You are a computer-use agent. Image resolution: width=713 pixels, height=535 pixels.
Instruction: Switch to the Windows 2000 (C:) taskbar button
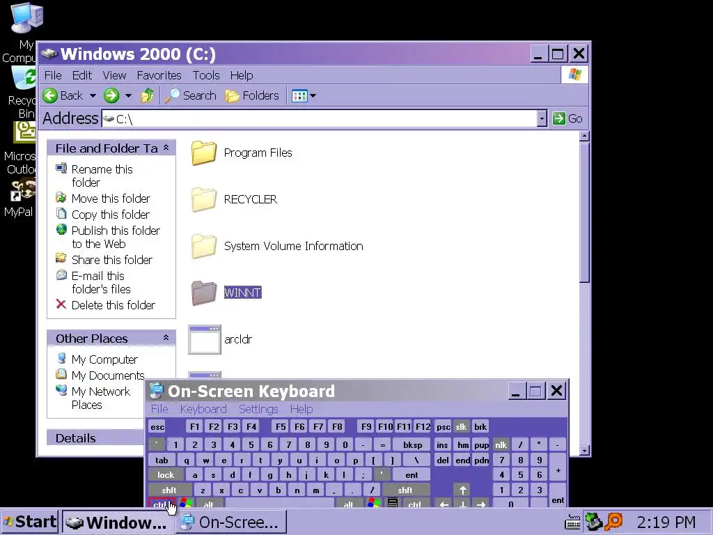pos(117,522)
